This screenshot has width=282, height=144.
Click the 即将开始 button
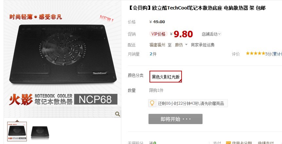(x=175, y=119)
